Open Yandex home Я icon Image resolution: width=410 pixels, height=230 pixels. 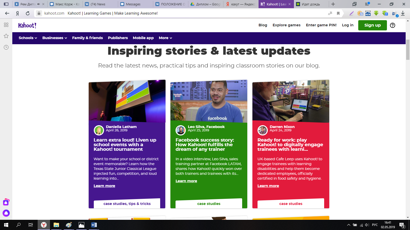coord(17,13)
